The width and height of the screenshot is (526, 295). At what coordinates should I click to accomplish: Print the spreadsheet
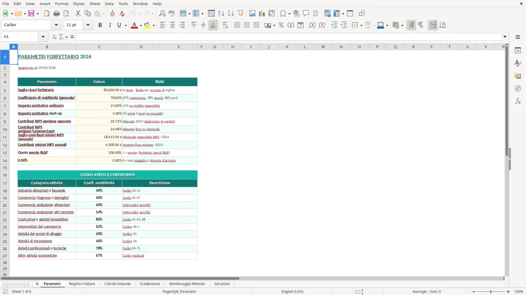pyautogui.click(x=57, y=14)
